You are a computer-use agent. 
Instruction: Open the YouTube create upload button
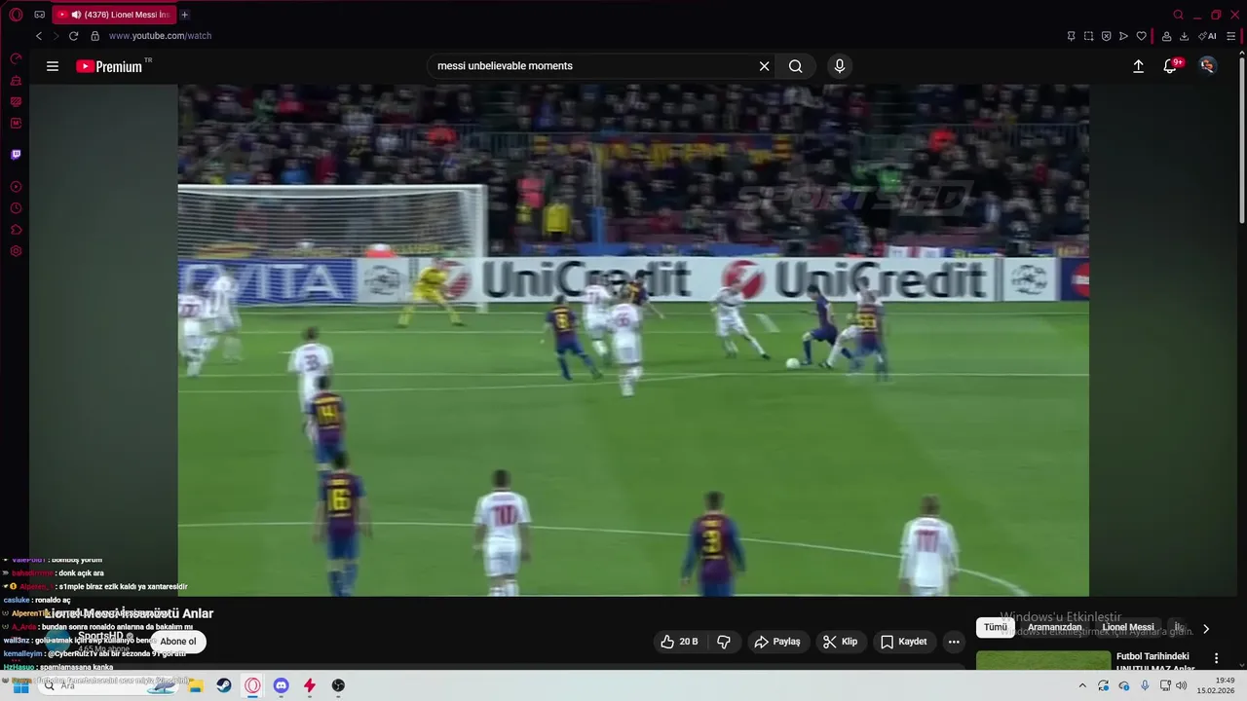tap(1138, 66)
